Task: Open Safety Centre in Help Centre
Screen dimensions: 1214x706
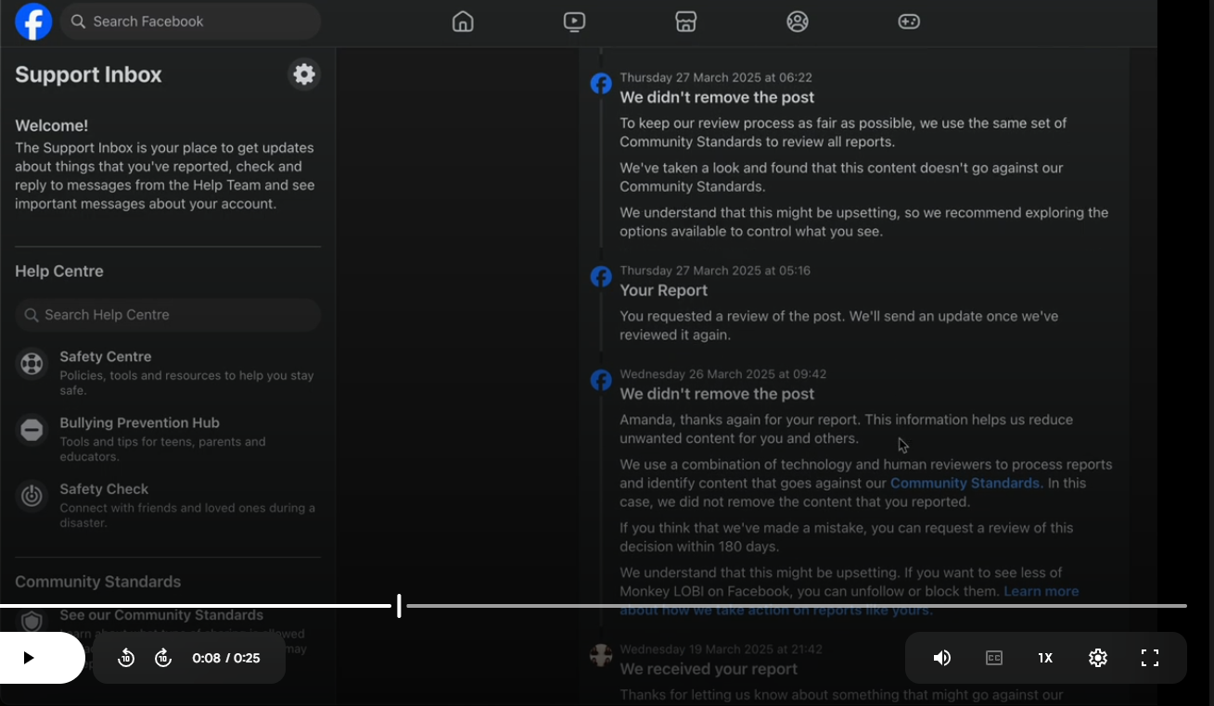Action: point(106,357)
